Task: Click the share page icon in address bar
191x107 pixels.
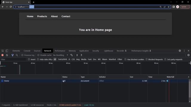Action: click(x=164, y=7)
